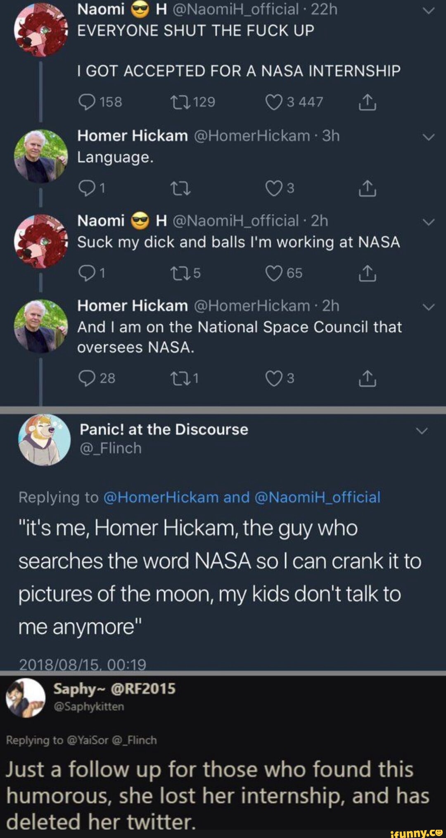The image size is (446, 838).
Task: Tap Naomi's red profile avatar
Action: point(41,31)
